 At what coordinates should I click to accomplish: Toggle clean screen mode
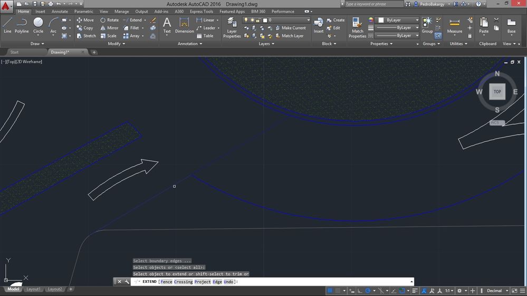514,291
